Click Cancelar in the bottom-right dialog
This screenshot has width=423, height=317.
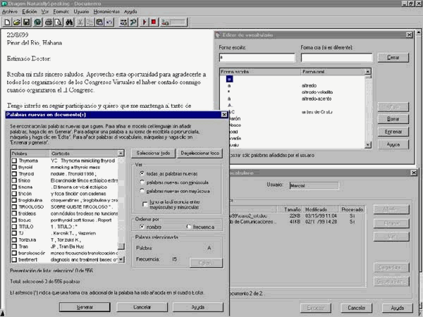click(x=356, y=308)
